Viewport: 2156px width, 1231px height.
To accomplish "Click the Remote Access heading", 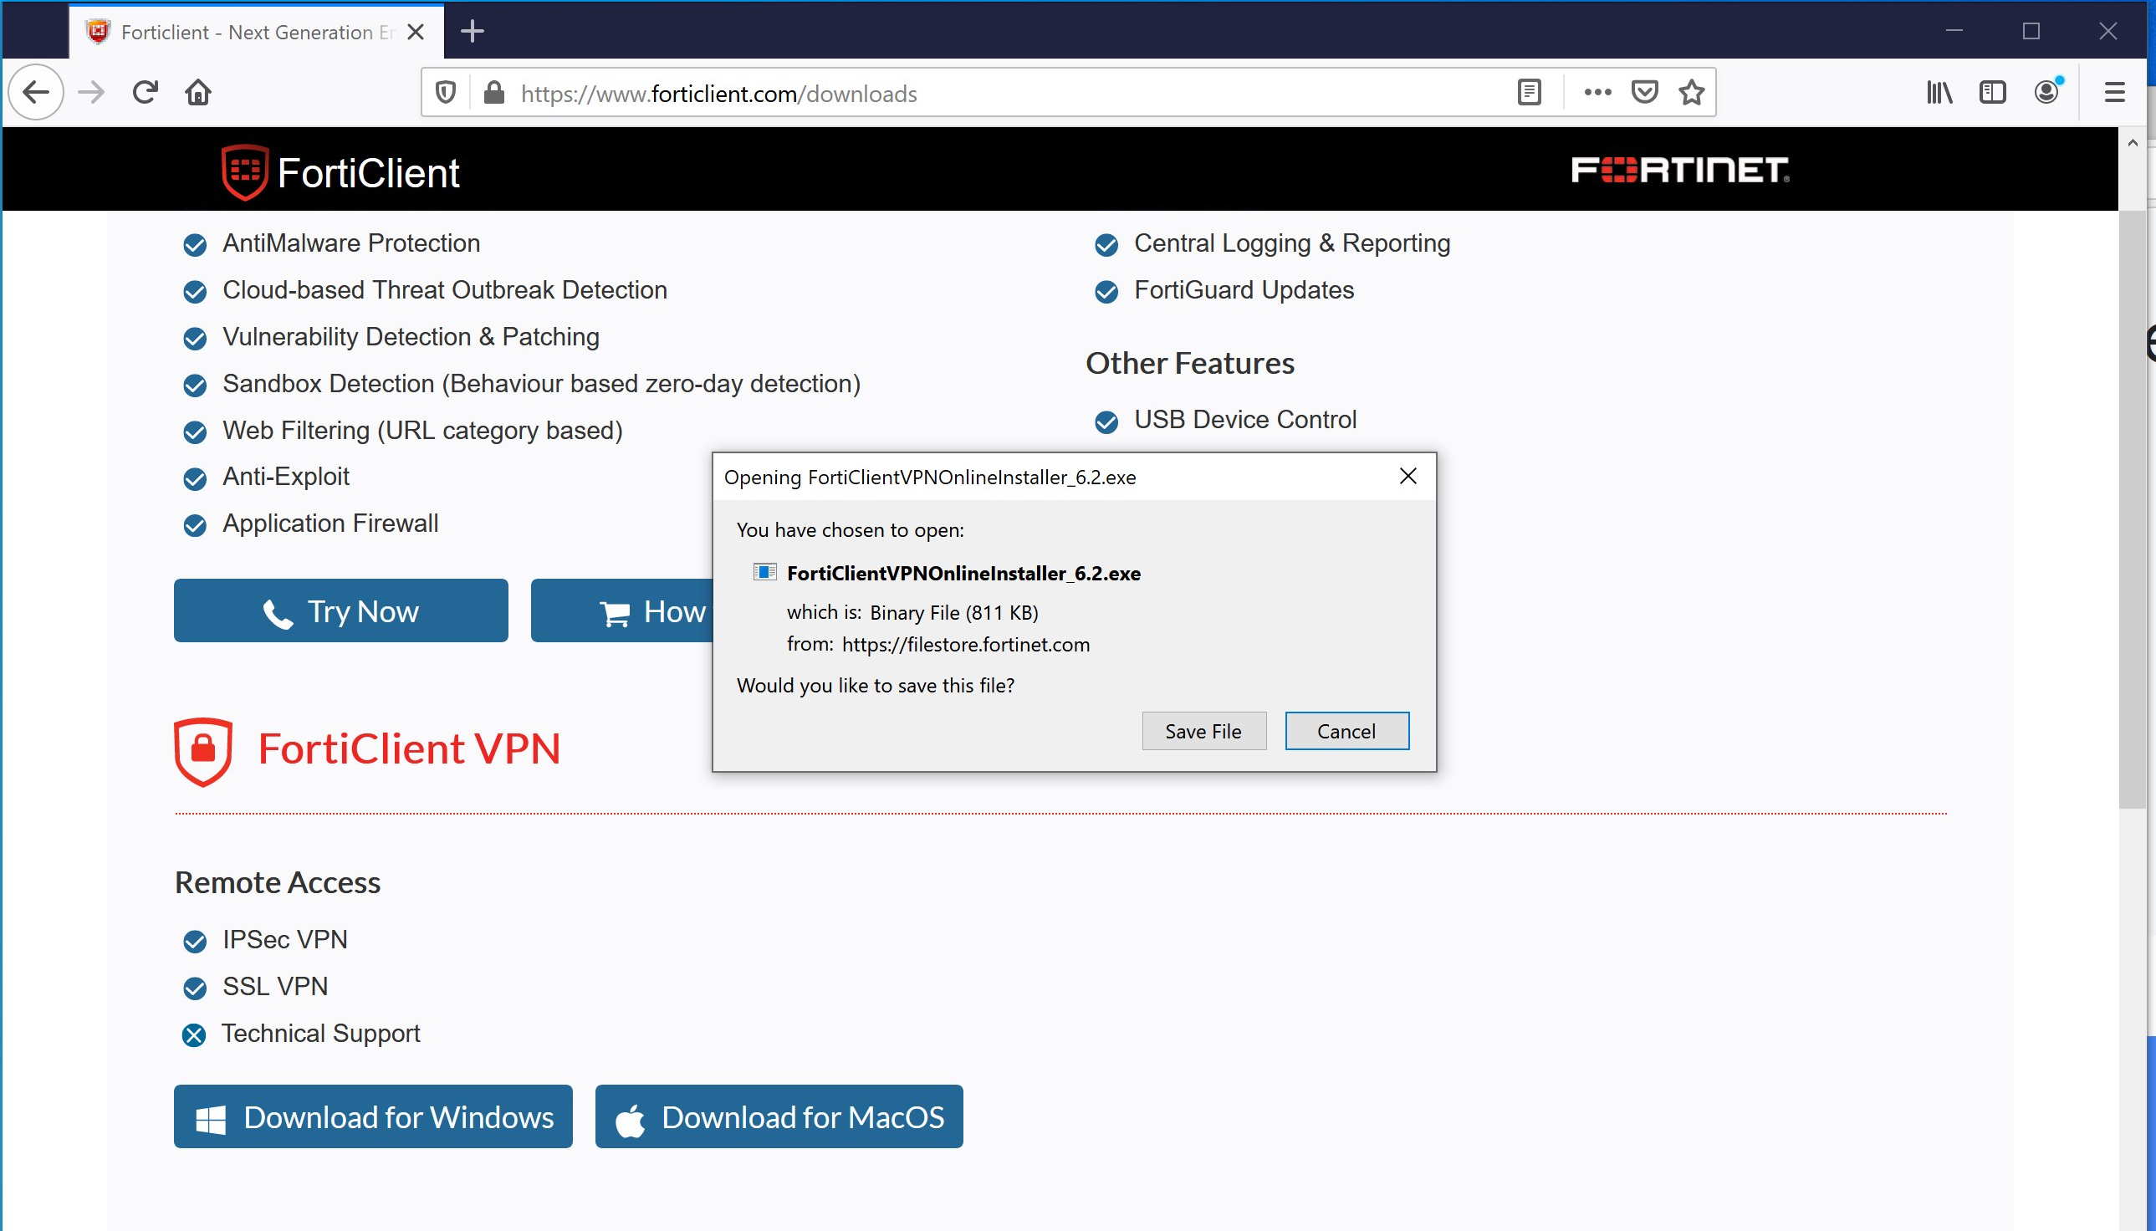I will click(x=278, y=882).
